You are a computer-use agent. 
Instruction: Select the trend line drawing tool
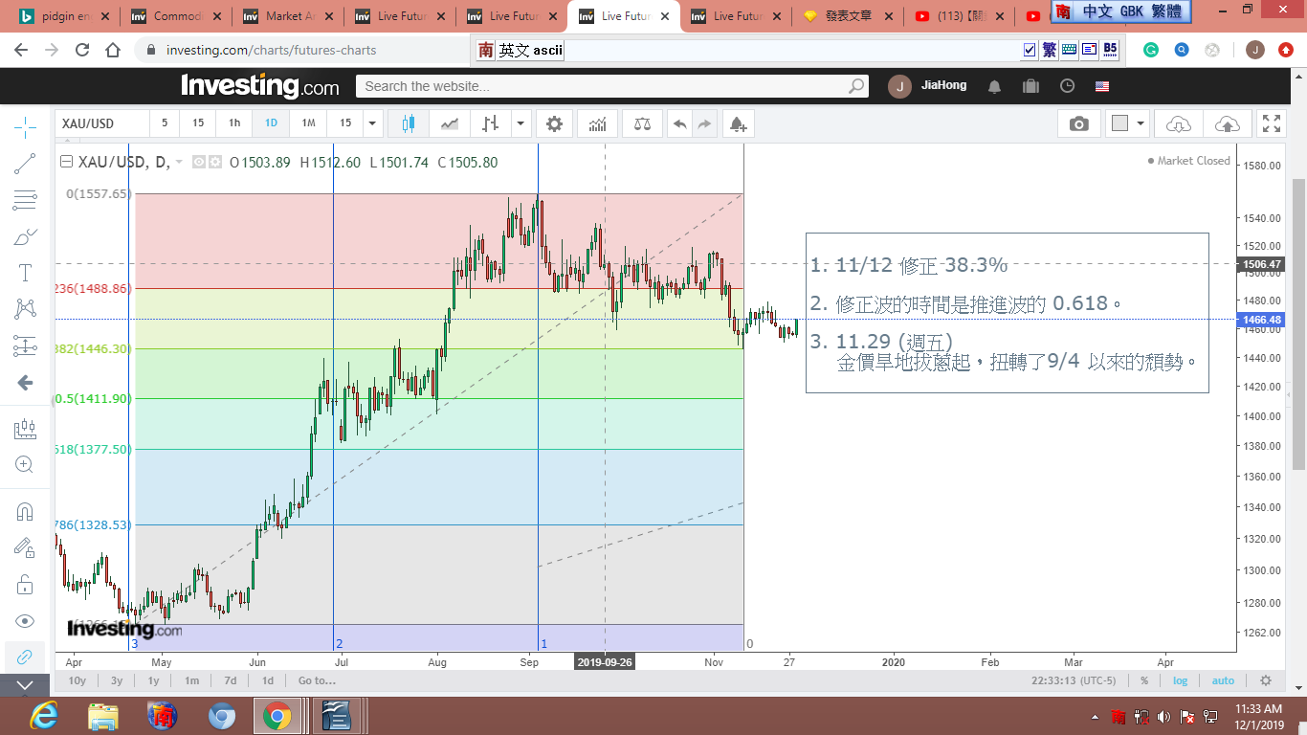pyautogui.click(x=25, y=164)
